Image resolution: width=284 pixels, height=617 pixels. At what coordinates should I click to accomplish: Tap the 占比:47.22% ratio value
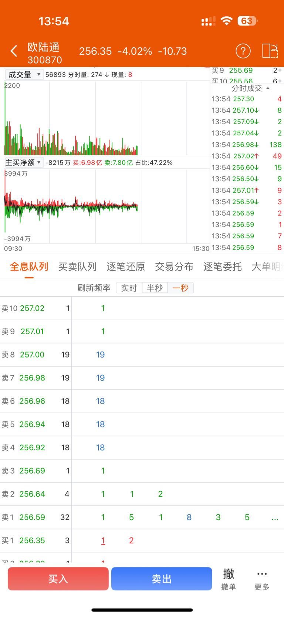(x=154, y=163)
